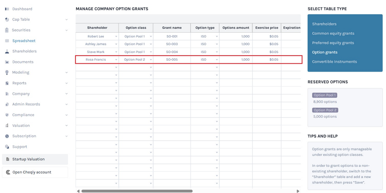Screen dimensions: 386x193
Task: Expand the Cap Table sidebar menu
Action: tap(67, 20)
